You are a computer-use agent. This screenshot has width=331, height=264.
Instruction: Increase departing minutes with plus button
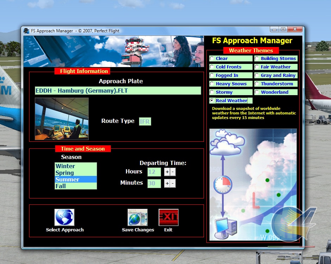click(x=167, y=183)
